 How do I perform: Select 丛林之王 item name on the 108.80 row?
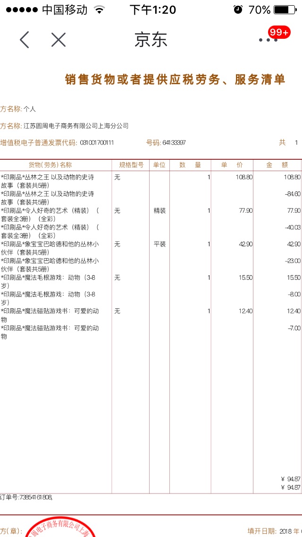coord(48,182)
